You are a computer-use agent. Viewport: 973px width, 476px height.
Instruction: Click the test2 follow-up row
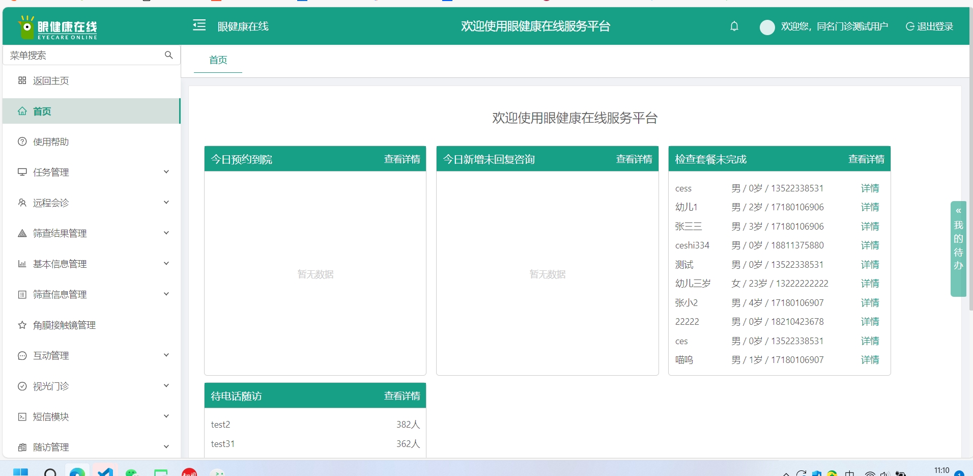pos(315,425)
